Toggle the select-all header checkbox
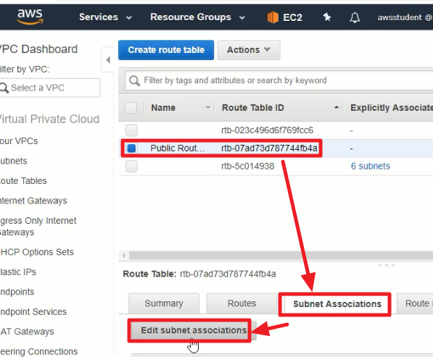 point(131,108)
